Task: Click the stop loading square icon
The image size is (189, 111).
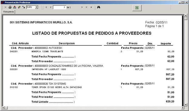Action: 91,7
